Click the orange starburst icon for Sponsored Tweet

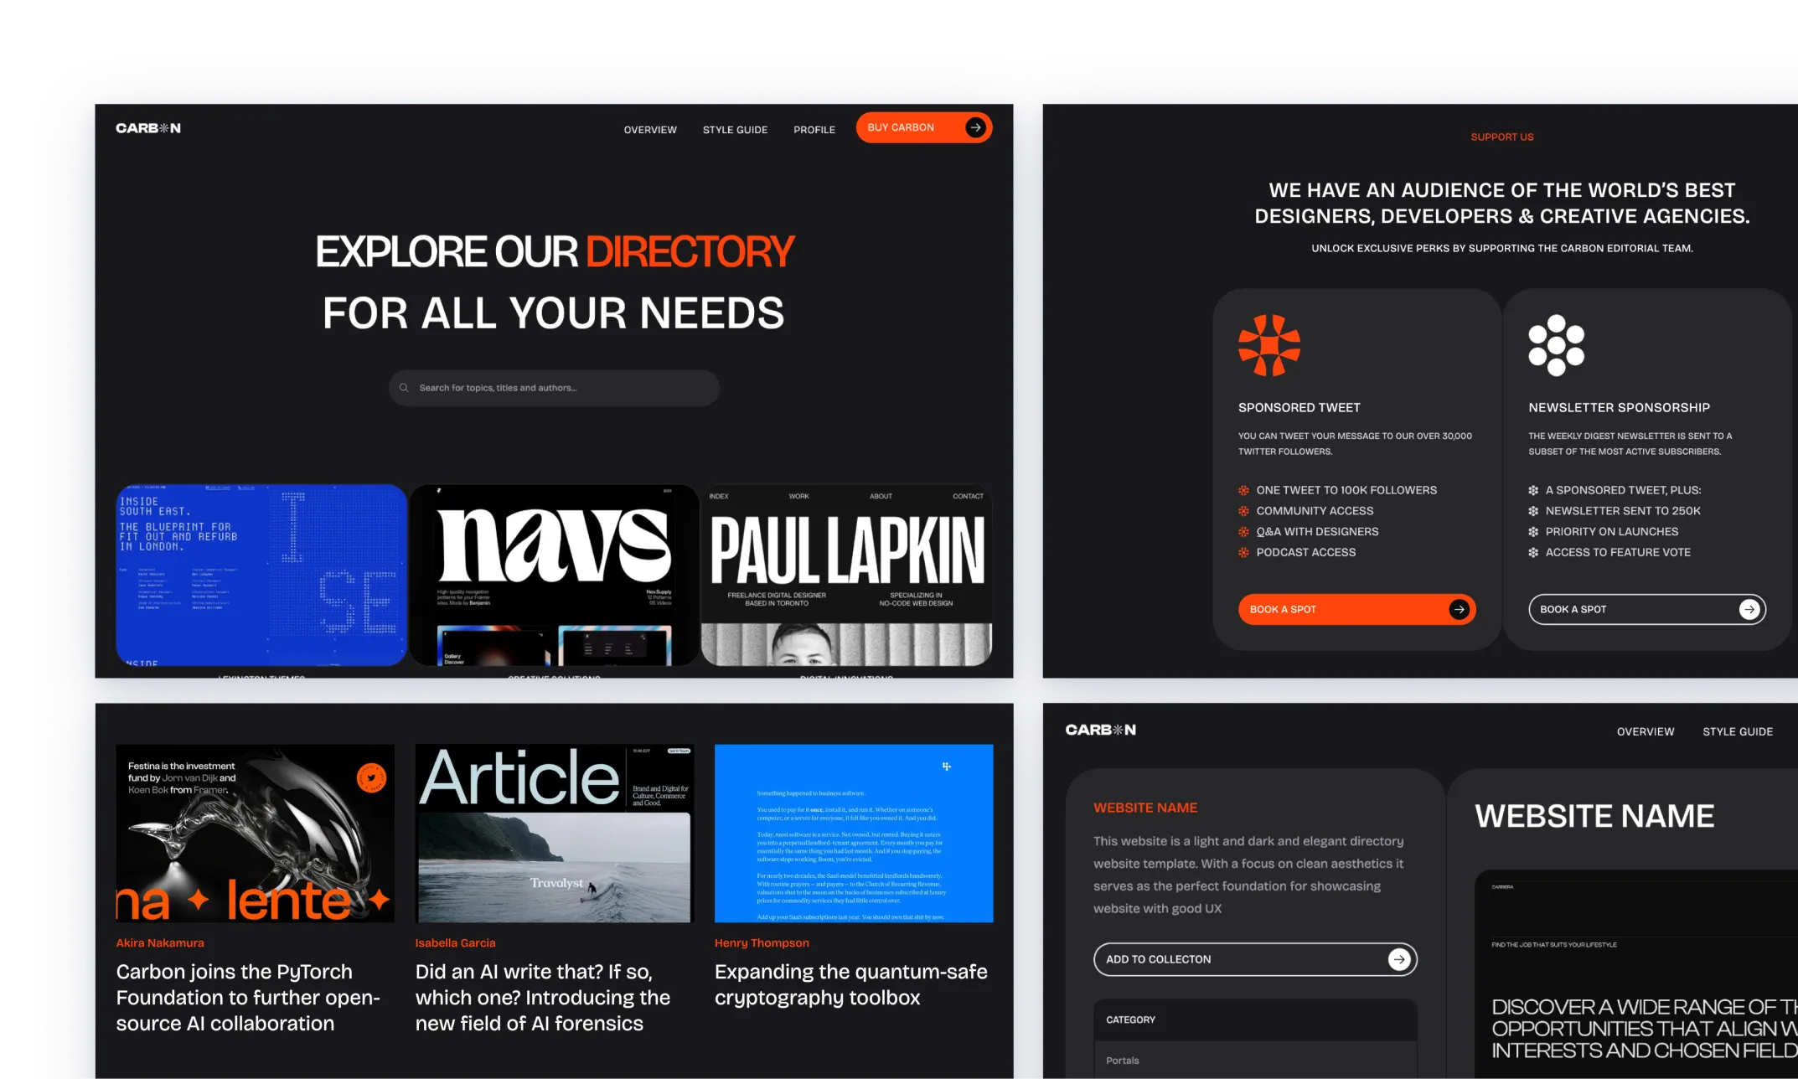tap(1268, 344)
